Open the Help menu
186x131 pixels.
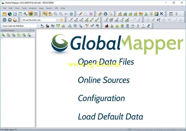tap(63, 8)
